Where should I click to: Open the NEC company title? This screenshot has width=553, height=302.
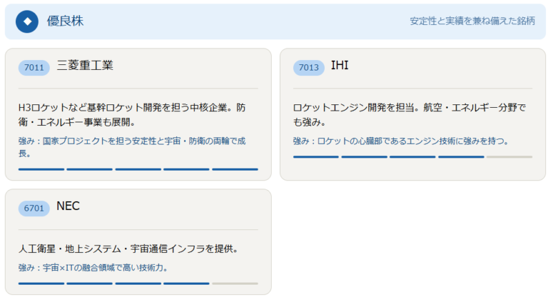tap(68, 207)
